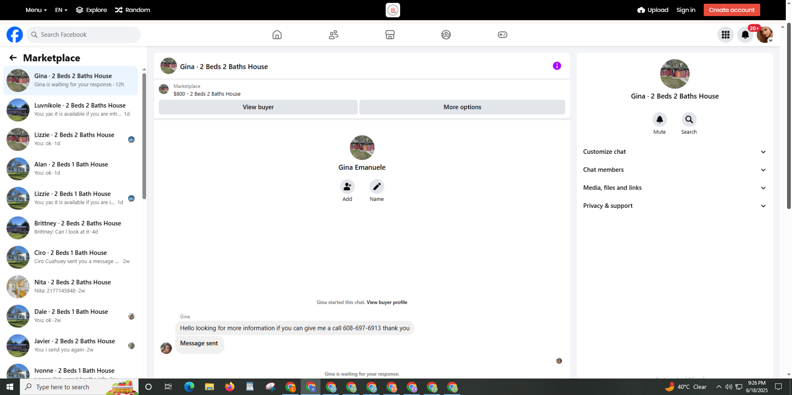Open the Windows action center notifications icon
792x395 pixels.
pyautogui.click(x=778, y=387)
